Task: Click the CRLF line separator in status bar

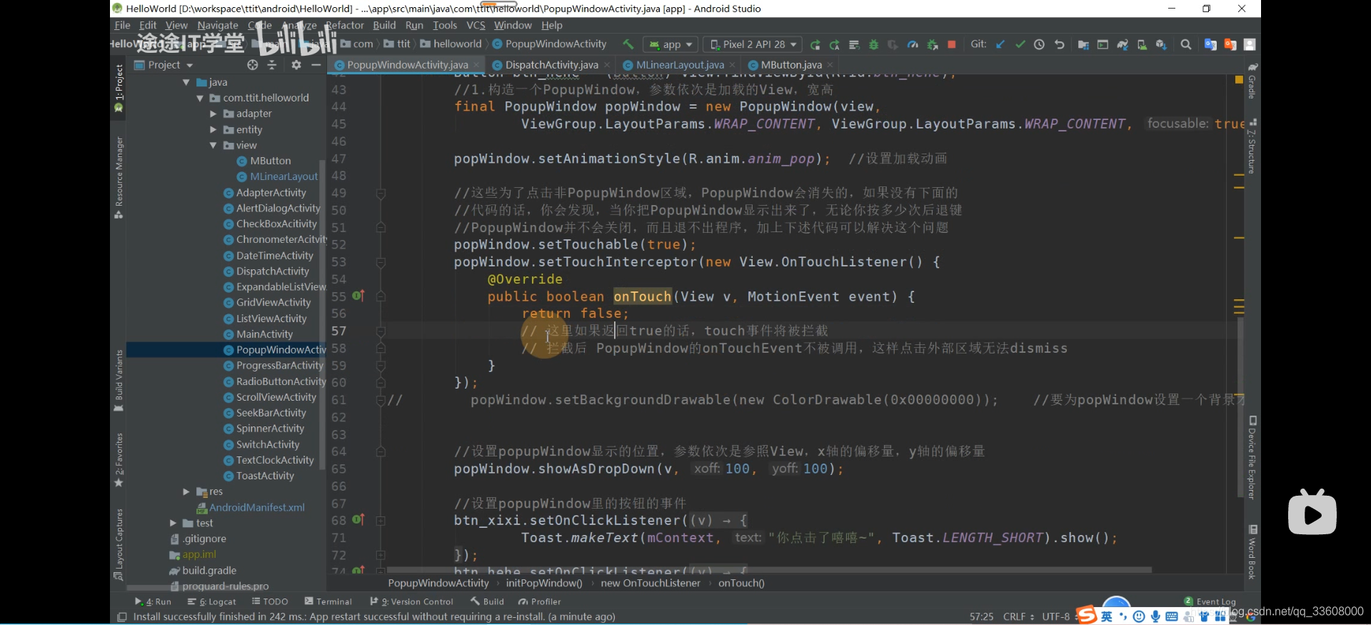Action: (1018, 616)
